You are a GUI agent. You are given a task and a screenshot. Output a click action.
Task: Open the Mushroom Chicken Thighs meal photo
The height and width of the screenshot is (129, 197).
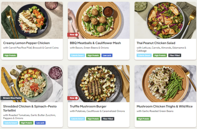click(x=165, y=84)
